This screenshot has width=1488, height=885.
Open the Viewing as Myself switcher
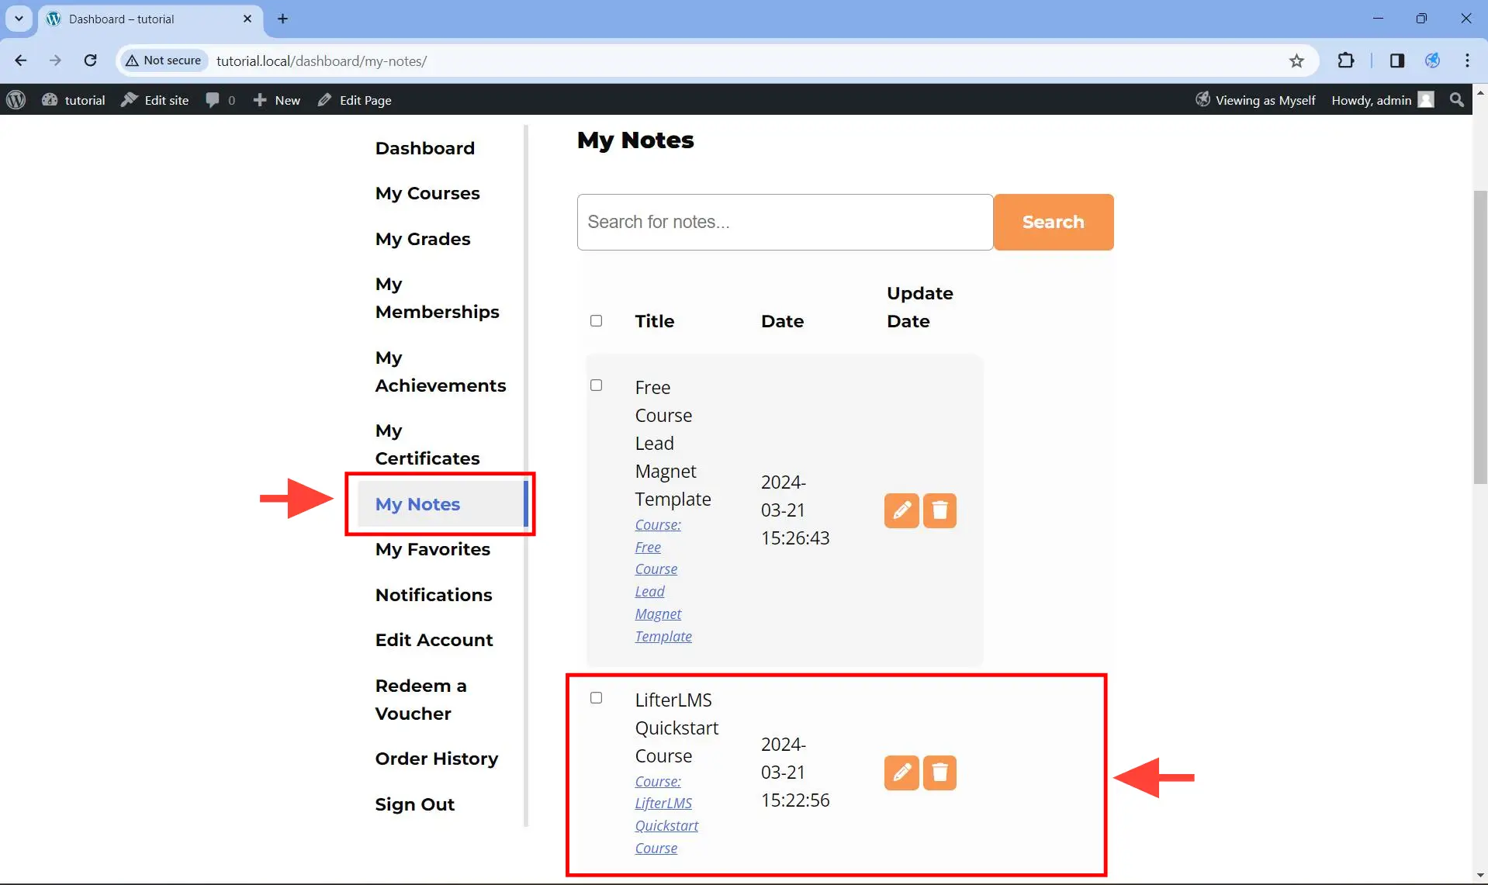tap(1255, 100)
